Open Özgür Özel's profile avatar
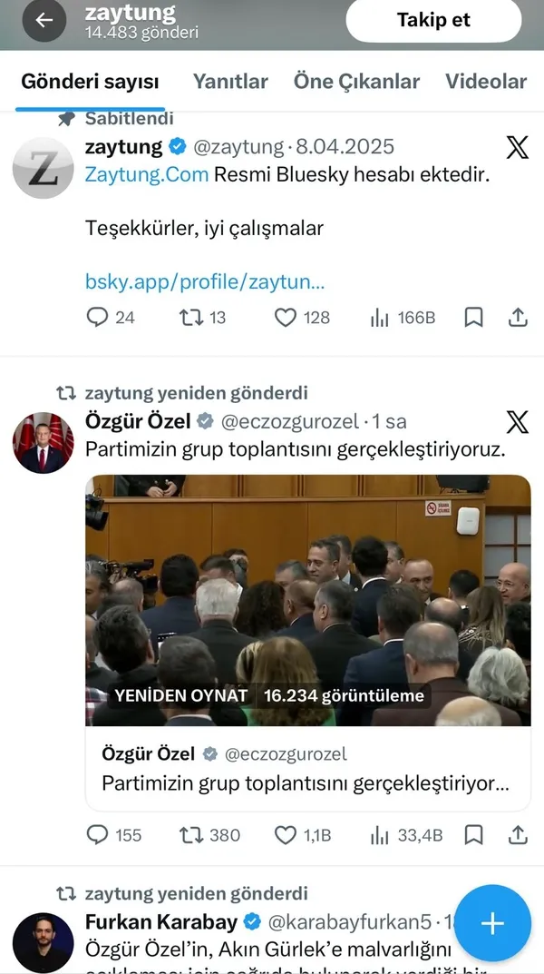Screen dimensions: 544x974 click(x=43, y=442)
